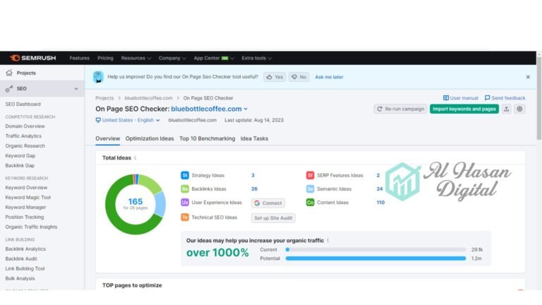Click the Re-run campaign button
542x305 pixels.
(x=400, y=109)
